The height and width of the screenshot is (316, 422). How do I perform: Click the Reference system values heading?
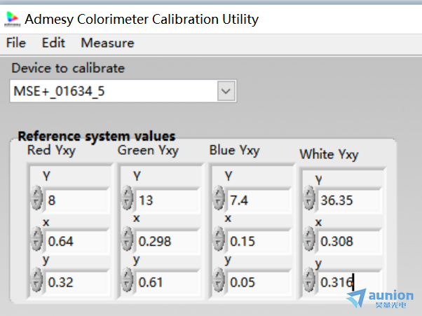click(96, 137)
